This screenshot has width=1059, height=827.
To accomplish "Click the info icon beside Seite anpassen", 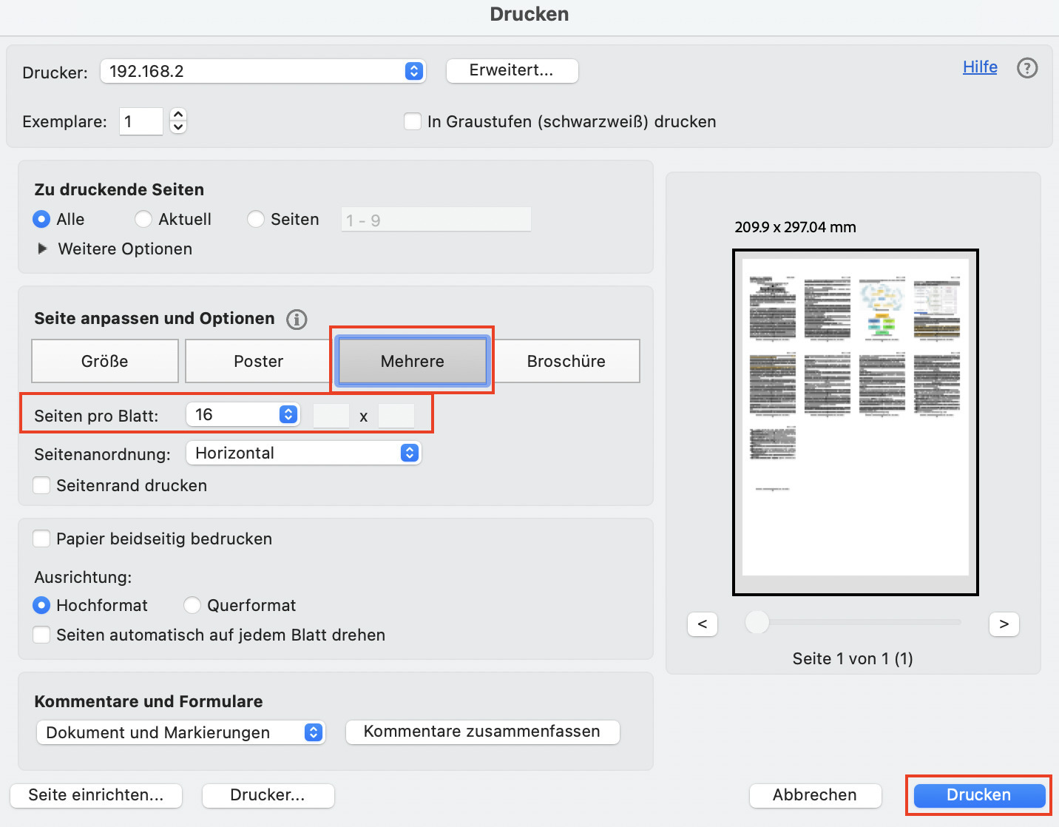I will (297, 320).
